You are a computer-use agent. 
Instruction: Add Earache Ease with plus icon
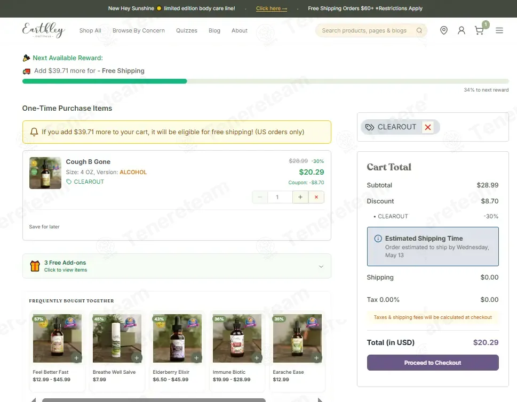point(316,358)
